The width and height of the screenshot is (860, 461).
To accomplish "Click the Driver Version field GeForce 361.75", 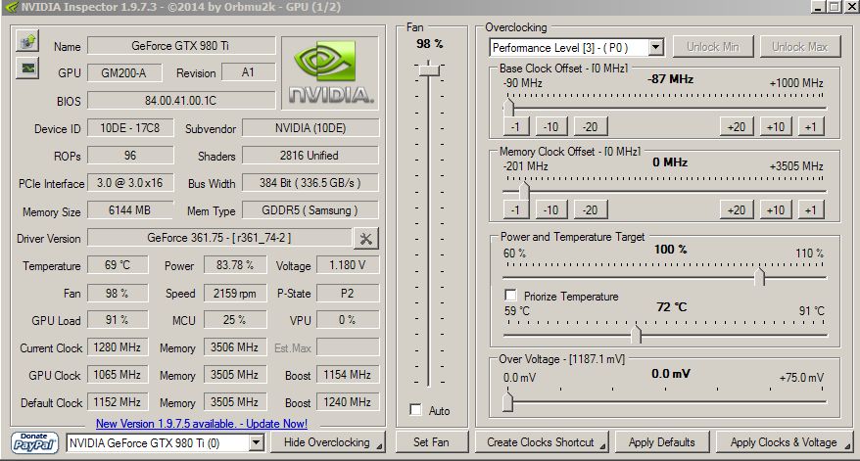I will click(219, 238).
